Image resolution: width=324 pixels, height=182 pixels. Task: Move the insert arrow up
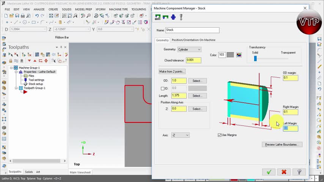click(x=35, y=61)
